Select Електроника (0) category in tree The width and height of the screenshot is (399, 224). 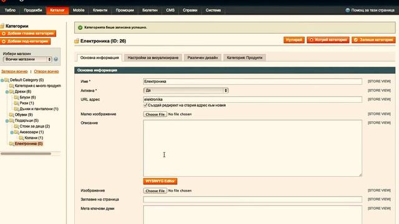tap(29, 144)
